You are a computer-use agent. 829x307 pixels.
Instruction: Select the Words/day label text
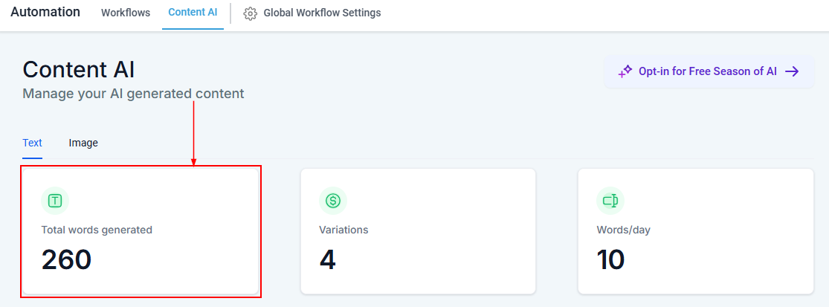pyautogui.click(x=623, y=230)
